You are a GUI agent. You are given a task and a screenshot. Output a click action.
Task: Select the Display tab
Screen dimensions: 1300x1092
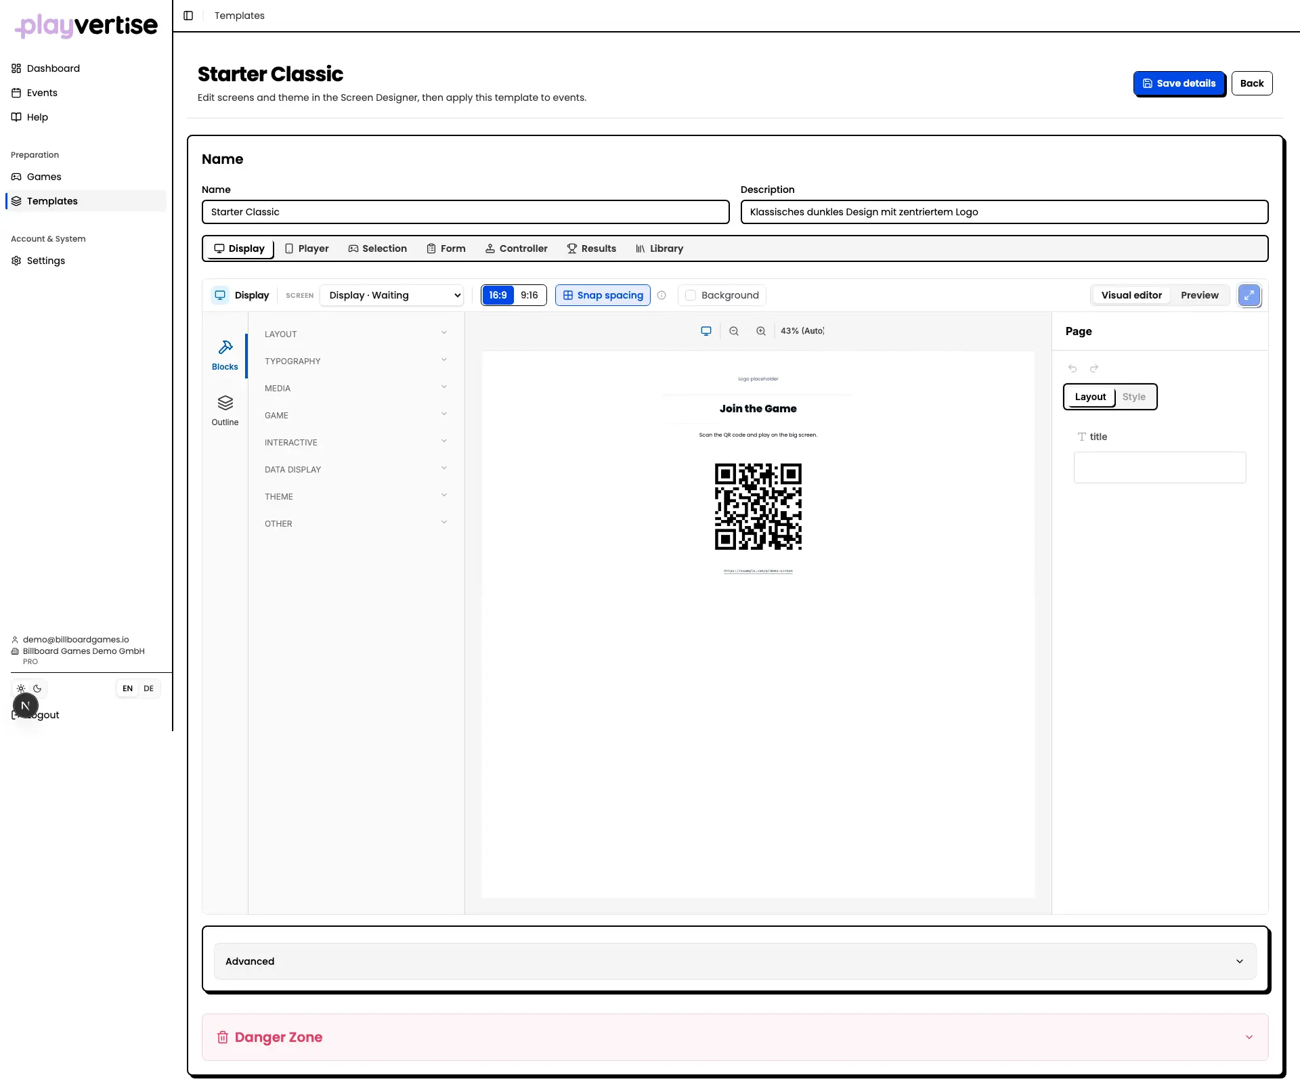239,248
